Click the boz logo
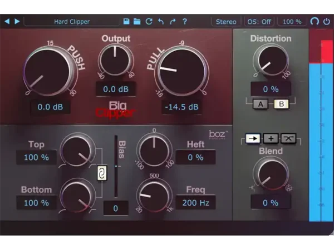This screenshot has width=334, height=250. (x=218, y=134)
